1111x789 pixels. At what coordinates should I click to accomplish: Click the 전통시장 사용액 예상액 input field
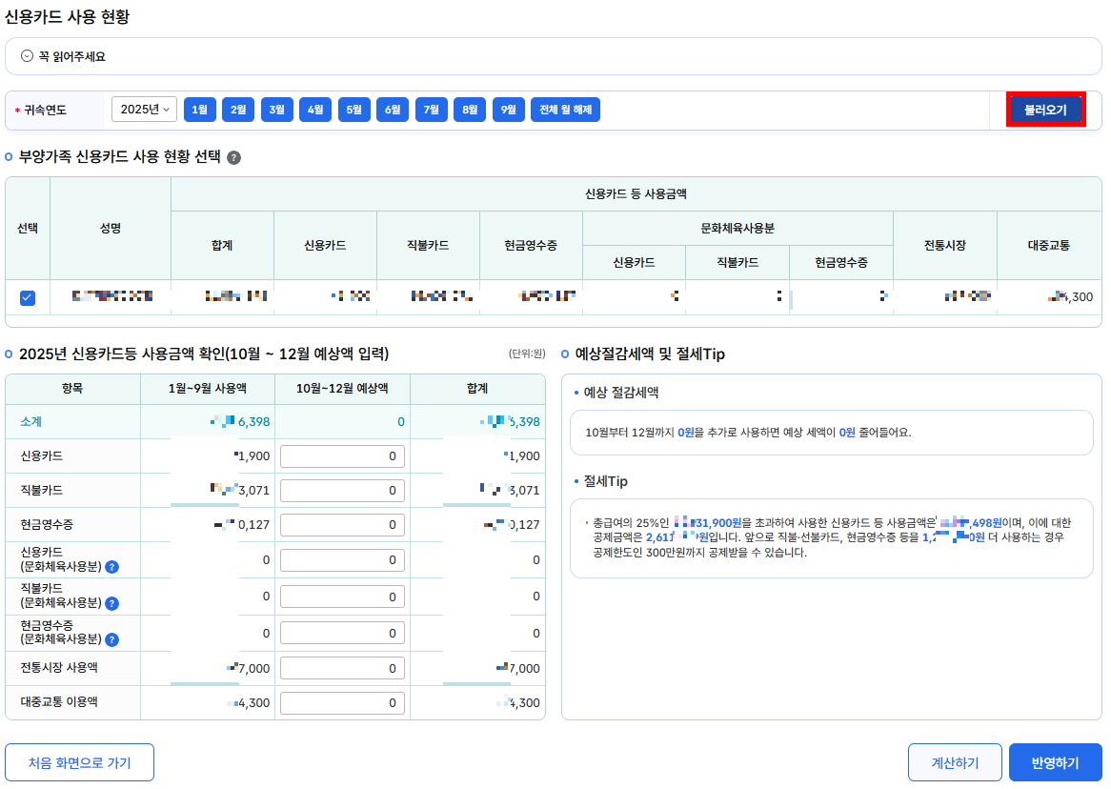tap(342, 668)
